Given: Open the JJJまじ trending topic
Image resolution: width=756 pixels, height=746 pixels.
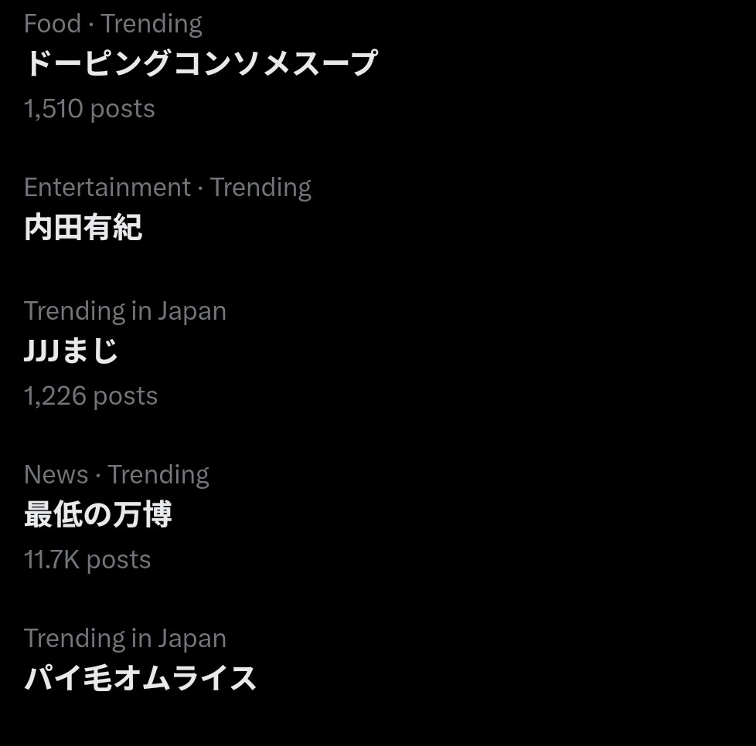Looking at the screenshot, I should point(71,350).
